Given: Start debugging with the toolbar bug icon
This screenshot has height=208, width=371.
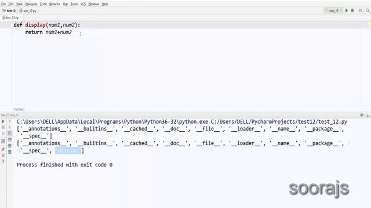Looking at the screenshot, I should tap(352, 10).
